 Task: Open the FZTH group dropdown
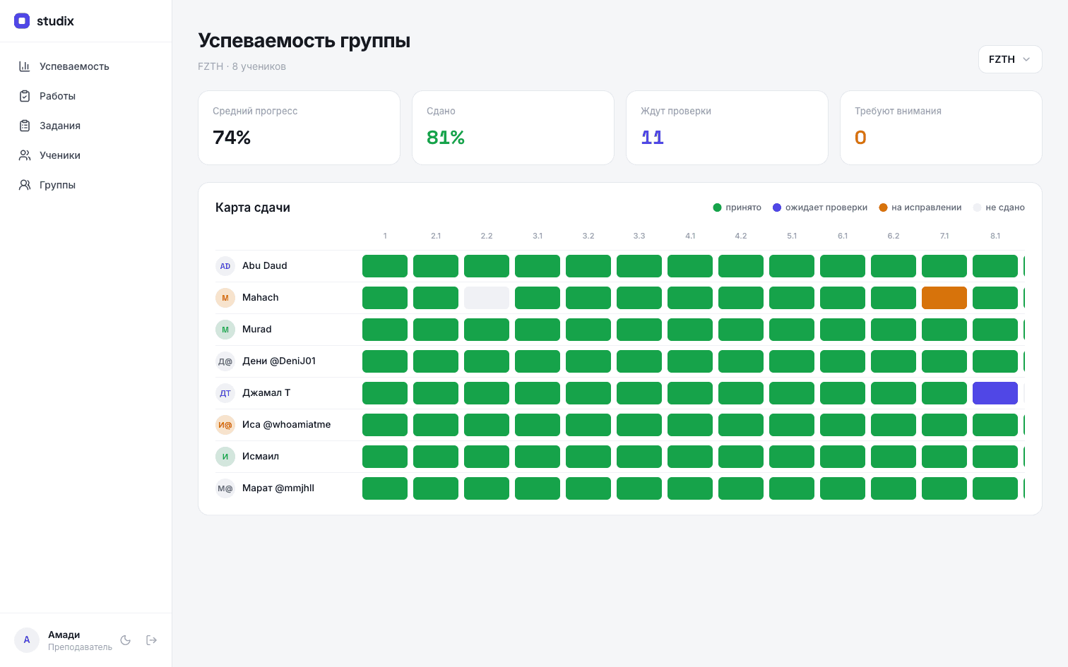(1010, 59)
